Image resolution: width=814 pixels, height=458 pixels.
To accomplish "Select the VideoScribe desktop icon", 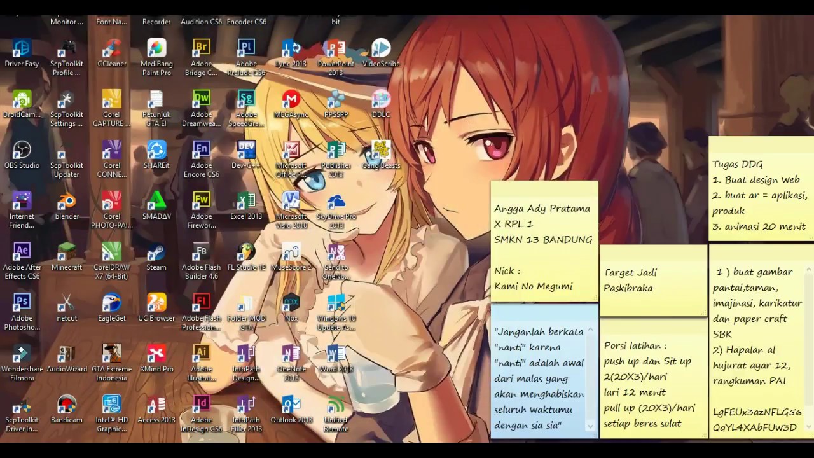I will 381,53.
